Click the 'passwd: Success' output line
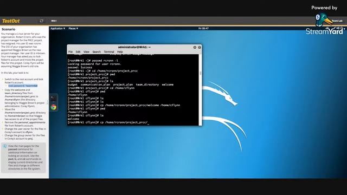This screenshot has width=347, height=195. (80, 67)
